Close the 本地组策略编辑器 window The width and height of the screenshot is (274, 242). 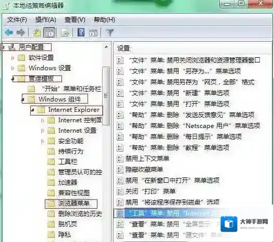pos(260,4)
